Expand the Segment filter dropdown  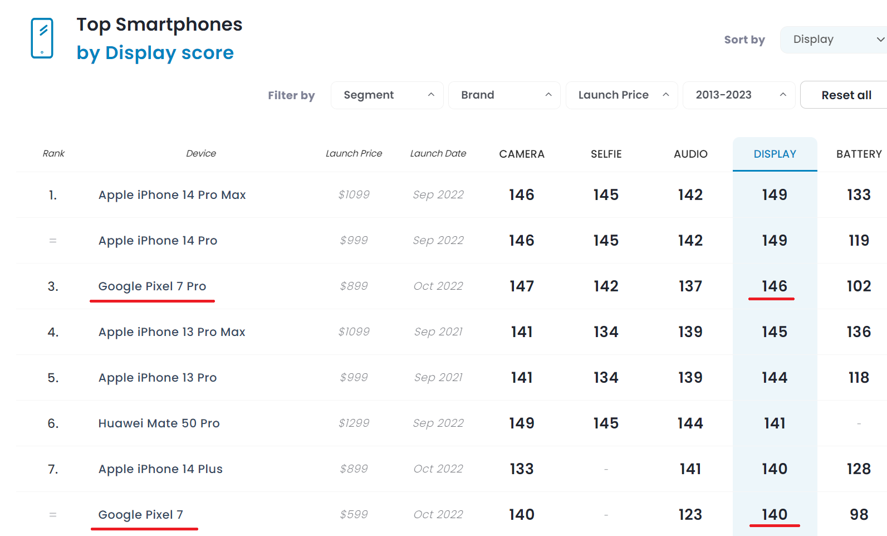pyautogui.click(x=387, y=95)
